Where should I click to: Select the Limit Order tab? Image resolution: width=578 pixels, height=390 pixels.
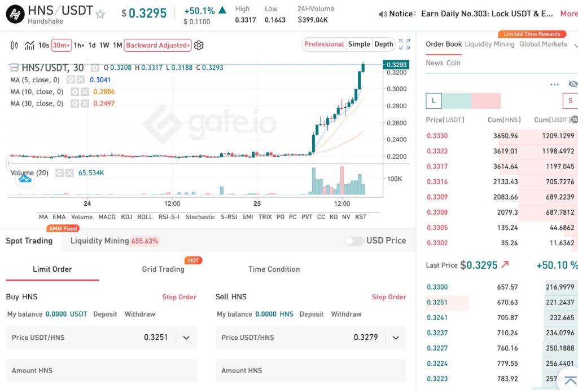pyautogui.click(x=52, y=269)
